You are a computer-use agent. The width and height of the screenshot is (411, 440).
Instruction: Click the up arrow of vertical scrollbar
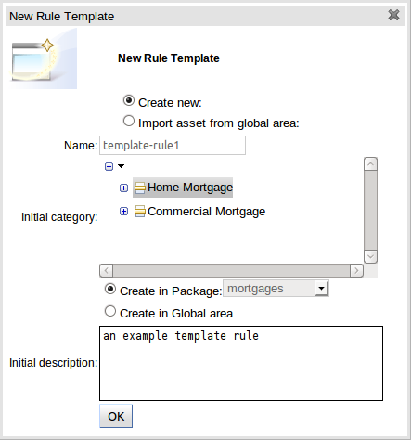(370, 164)
